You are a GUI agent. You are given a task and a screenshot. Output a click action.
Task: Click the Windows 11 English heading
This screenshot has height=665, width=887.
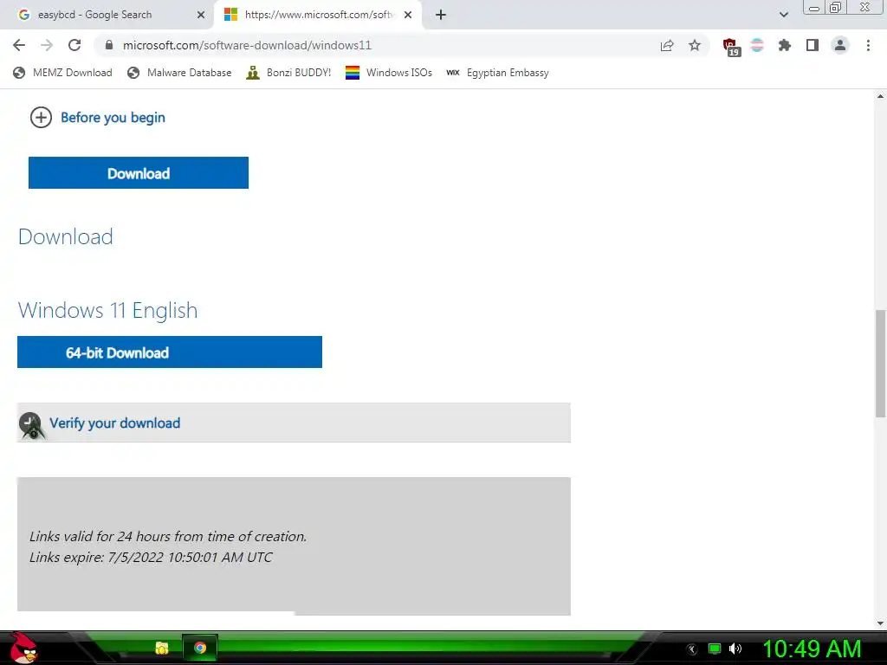108,311
